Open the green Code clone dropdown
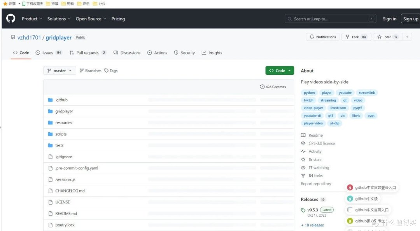420x231 pixels. pyautogui.click(x=280, y=71)
